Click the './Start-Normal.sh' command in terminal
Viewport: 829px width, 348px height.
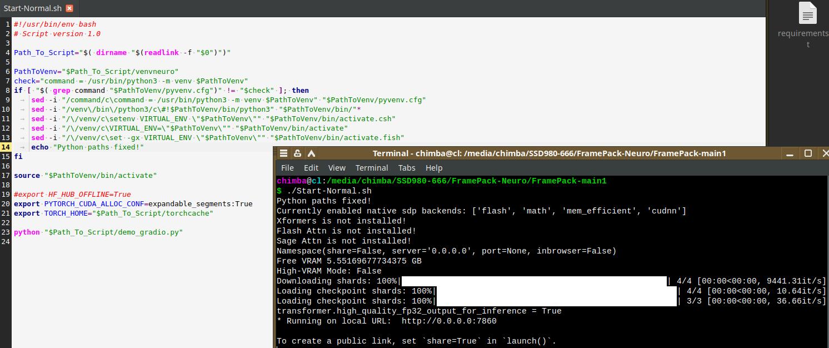pyautogui.click(x=329, y=191)
